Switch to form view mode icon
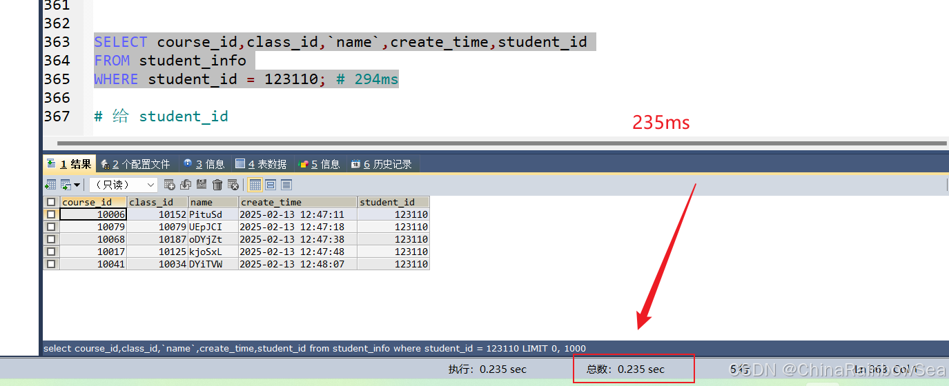This screenshot has height=386, width=949. point(271,185)
